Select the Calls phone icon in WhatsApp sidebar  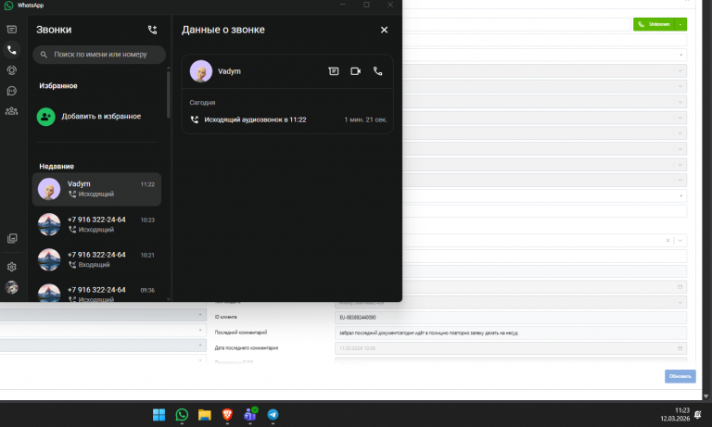[12, 50]
